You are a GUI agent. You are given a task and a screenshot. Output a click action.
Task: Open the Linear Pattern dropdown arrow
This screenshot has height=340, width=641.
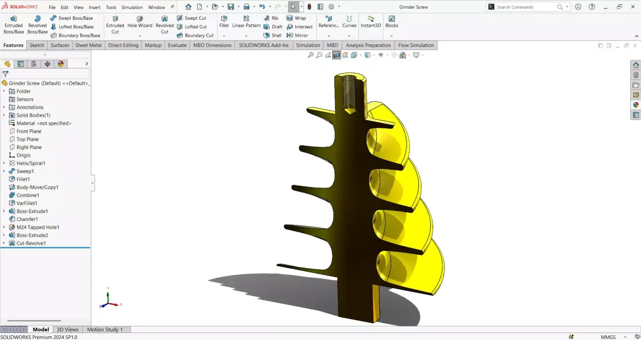(x=246, y=36)
